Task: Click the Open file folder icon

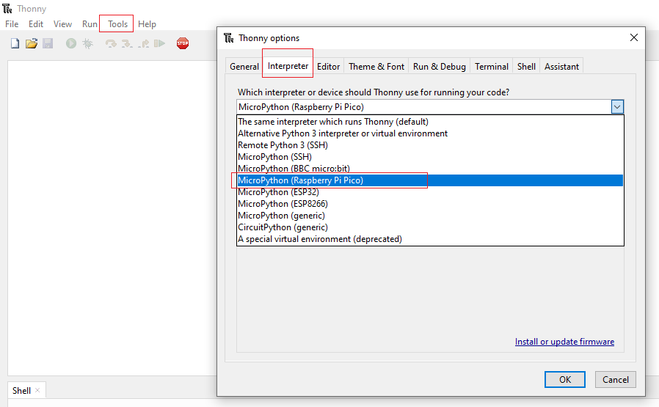Action: pos(31,43)
